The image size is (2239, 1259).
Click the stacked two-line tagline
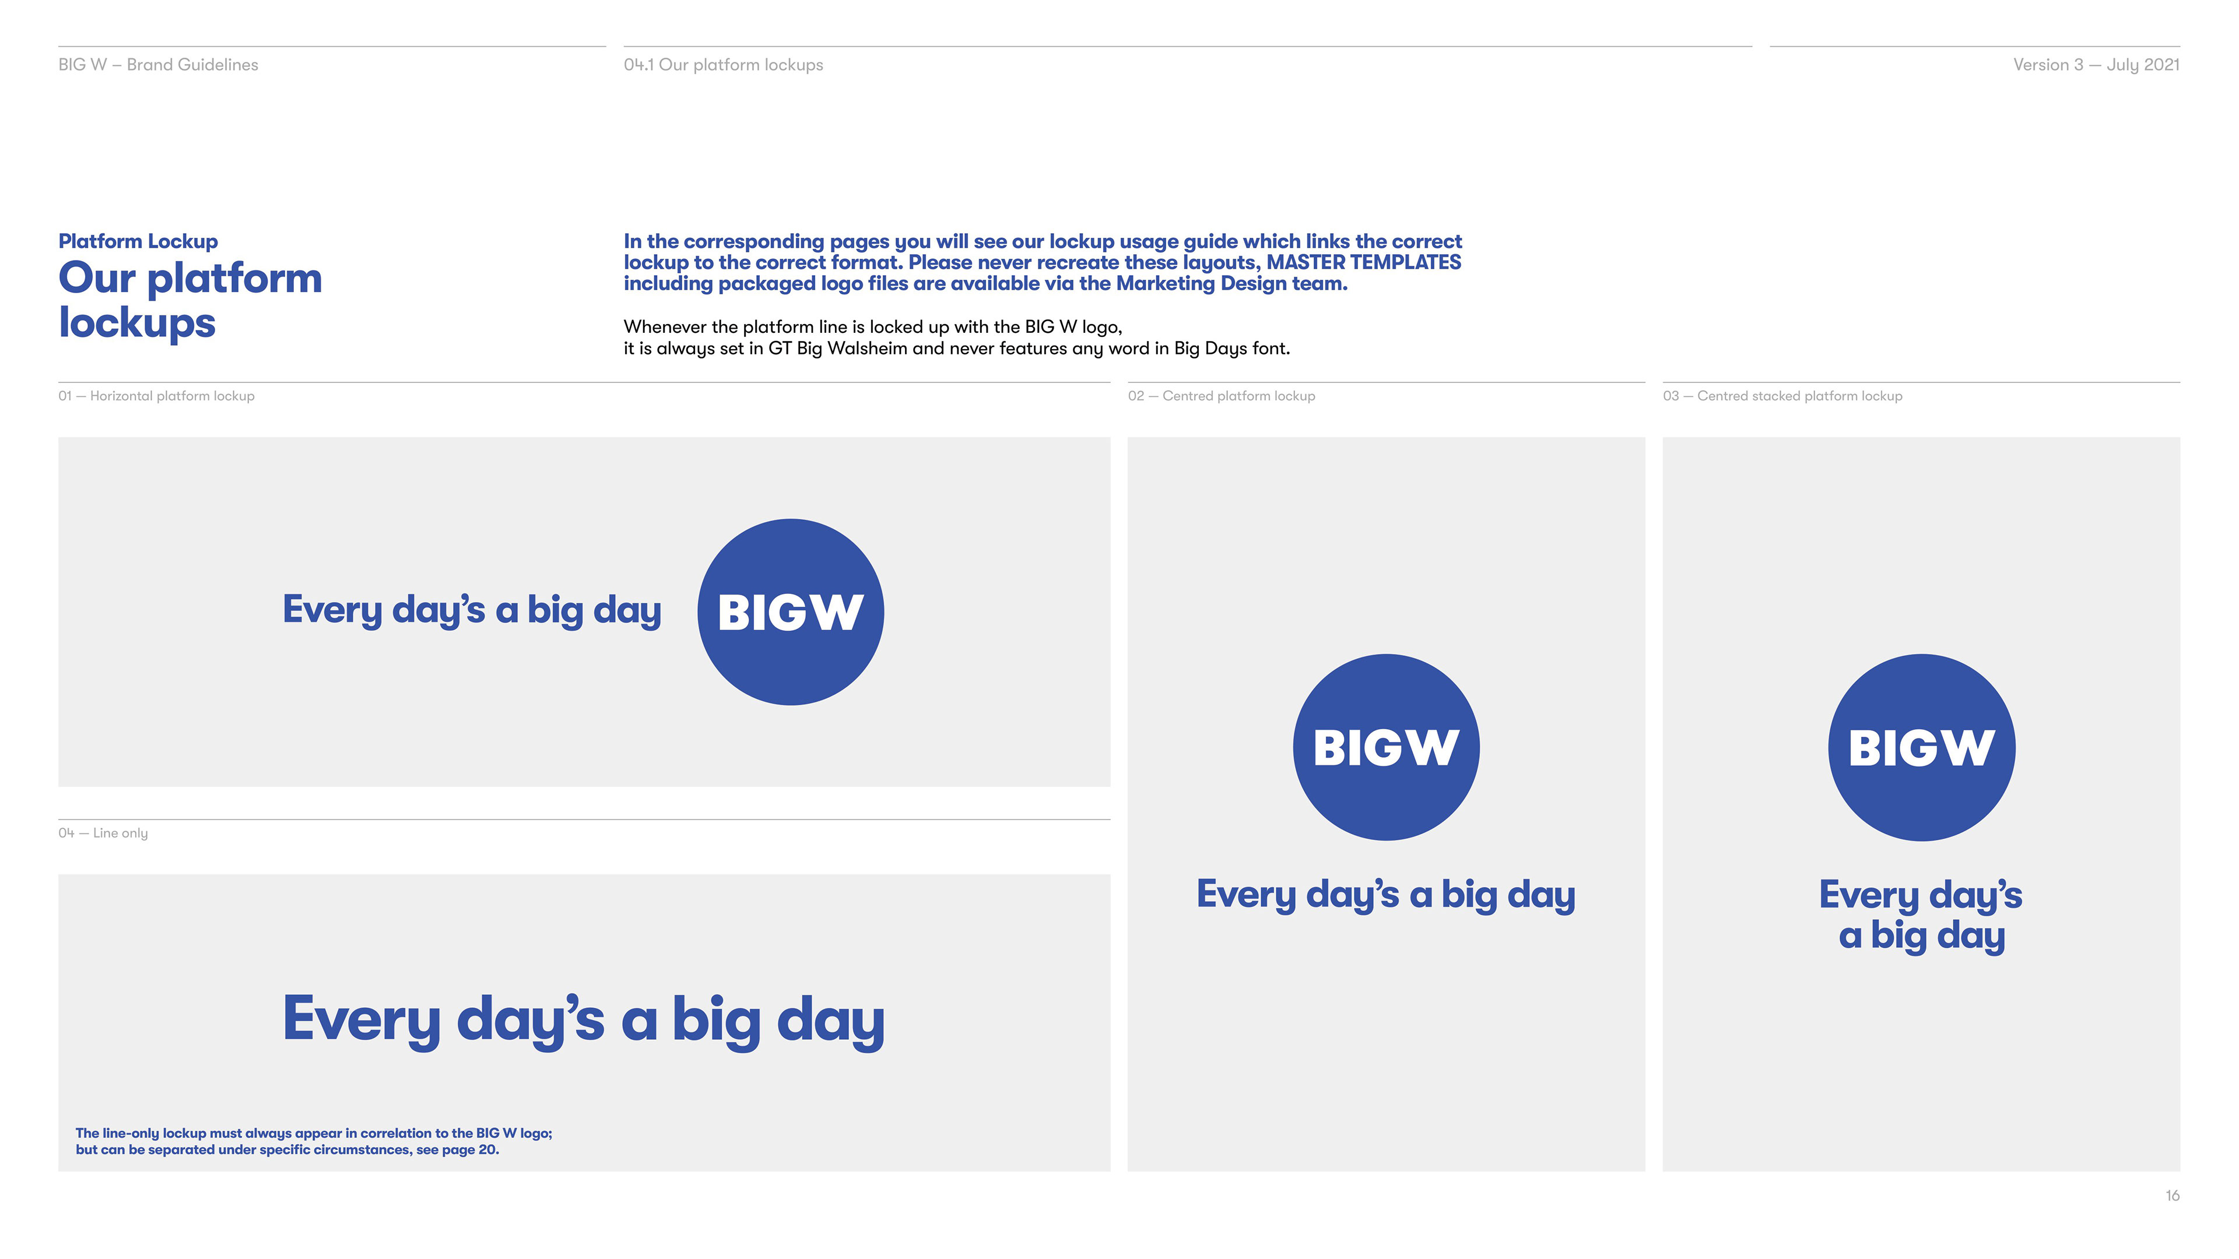point(1921,916)
